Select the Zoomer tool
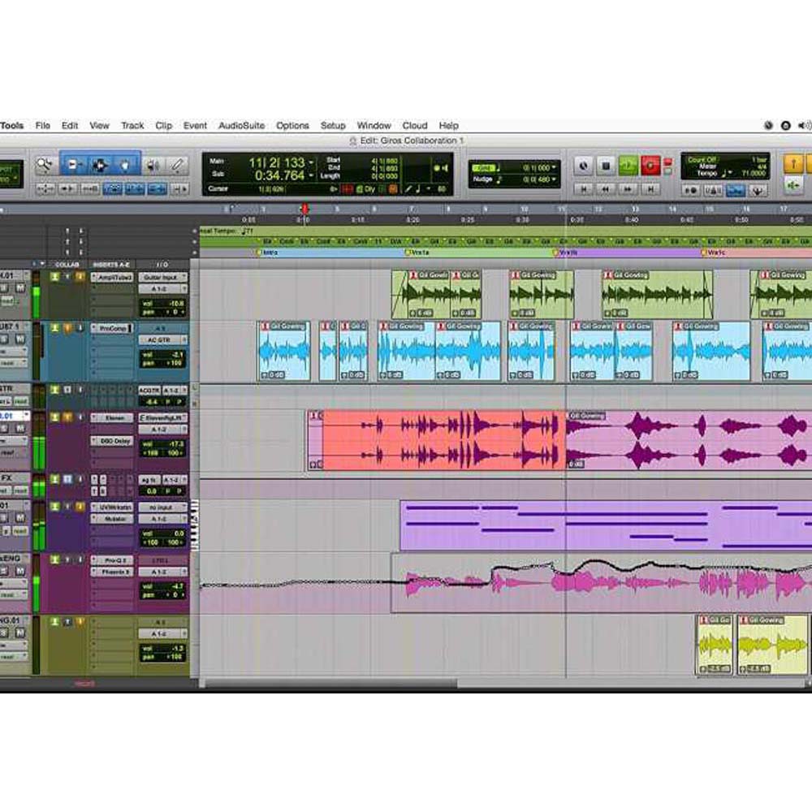 [x=44, y=165]
